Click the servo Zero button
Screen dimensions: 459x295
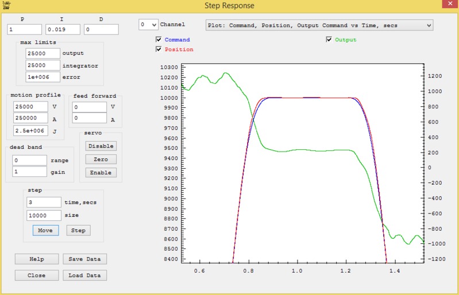coord(101,159)
